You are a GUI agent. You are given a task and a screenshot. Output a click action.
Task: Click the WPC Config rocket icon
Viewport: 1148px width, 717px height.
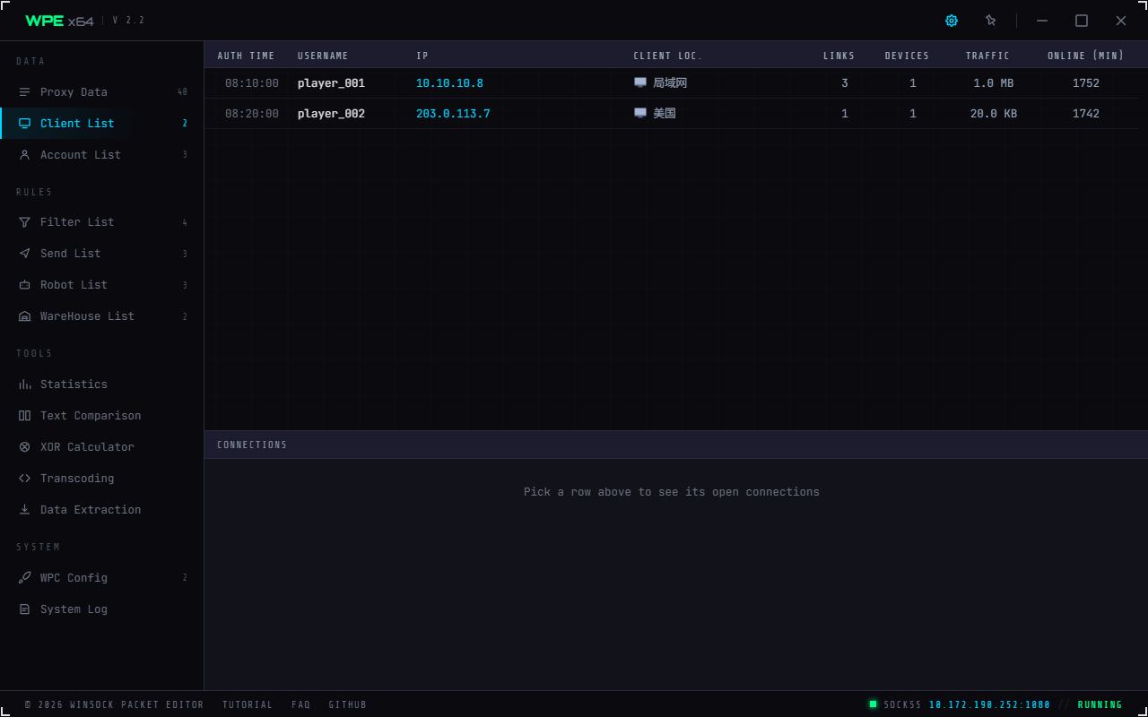coord(25,578)
